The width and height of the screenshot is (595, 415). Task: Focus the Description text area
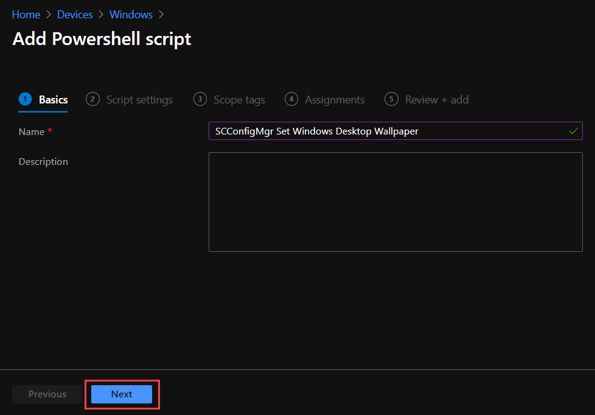tap(395, 202)
